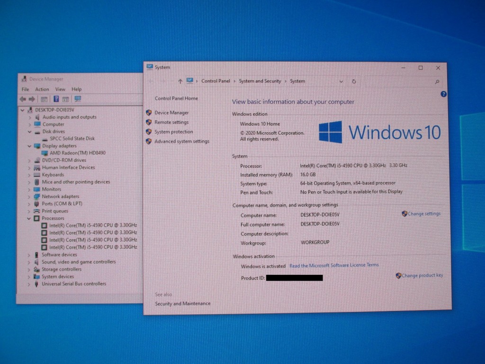Screen dimensions: 485x364
Task: Expand the Keyboards node
Action: [29, 175]
